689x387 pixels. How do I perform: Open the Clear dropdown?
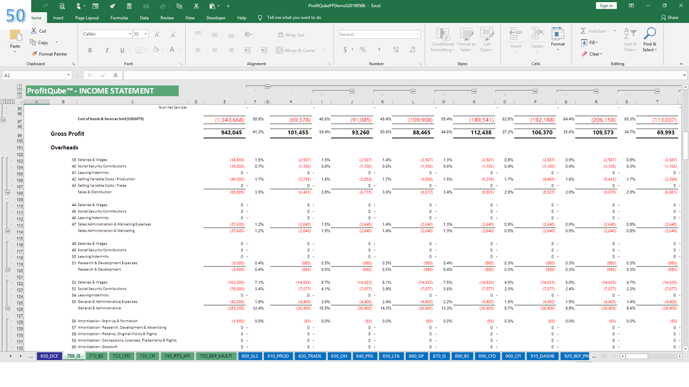click(592, 54)
